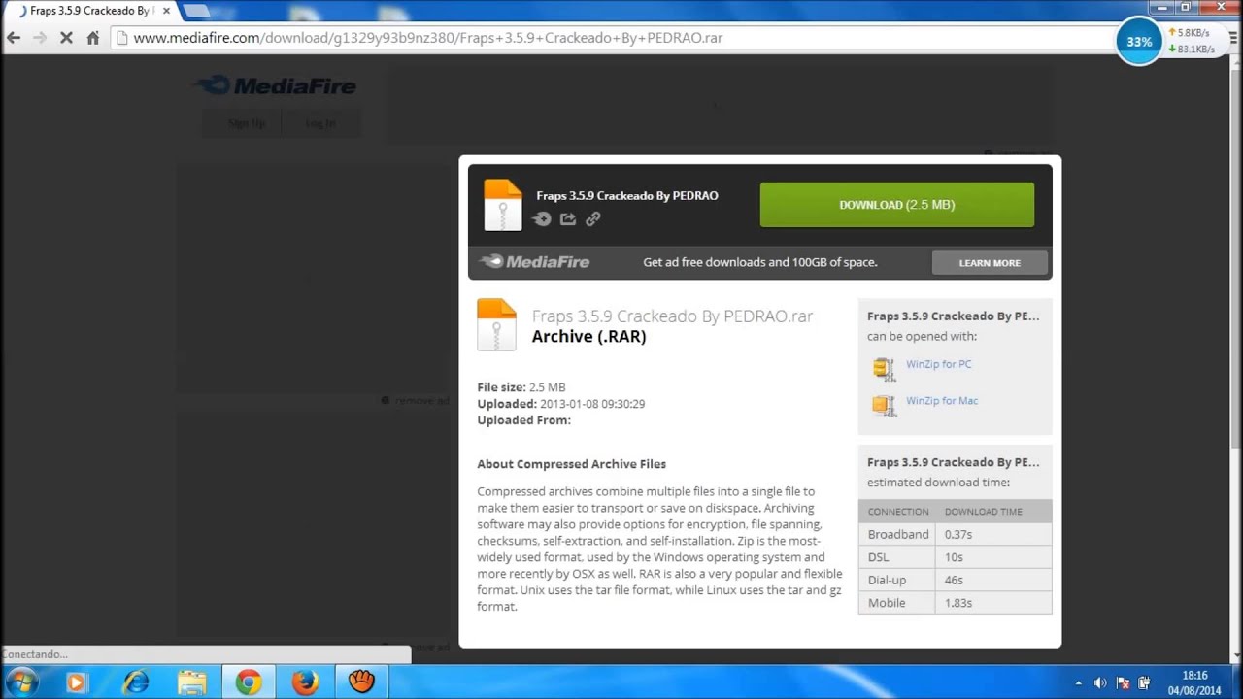Switch to Google Chrome in the taskbar
The width and height of the screenshot is (1243, 699).
249,682
